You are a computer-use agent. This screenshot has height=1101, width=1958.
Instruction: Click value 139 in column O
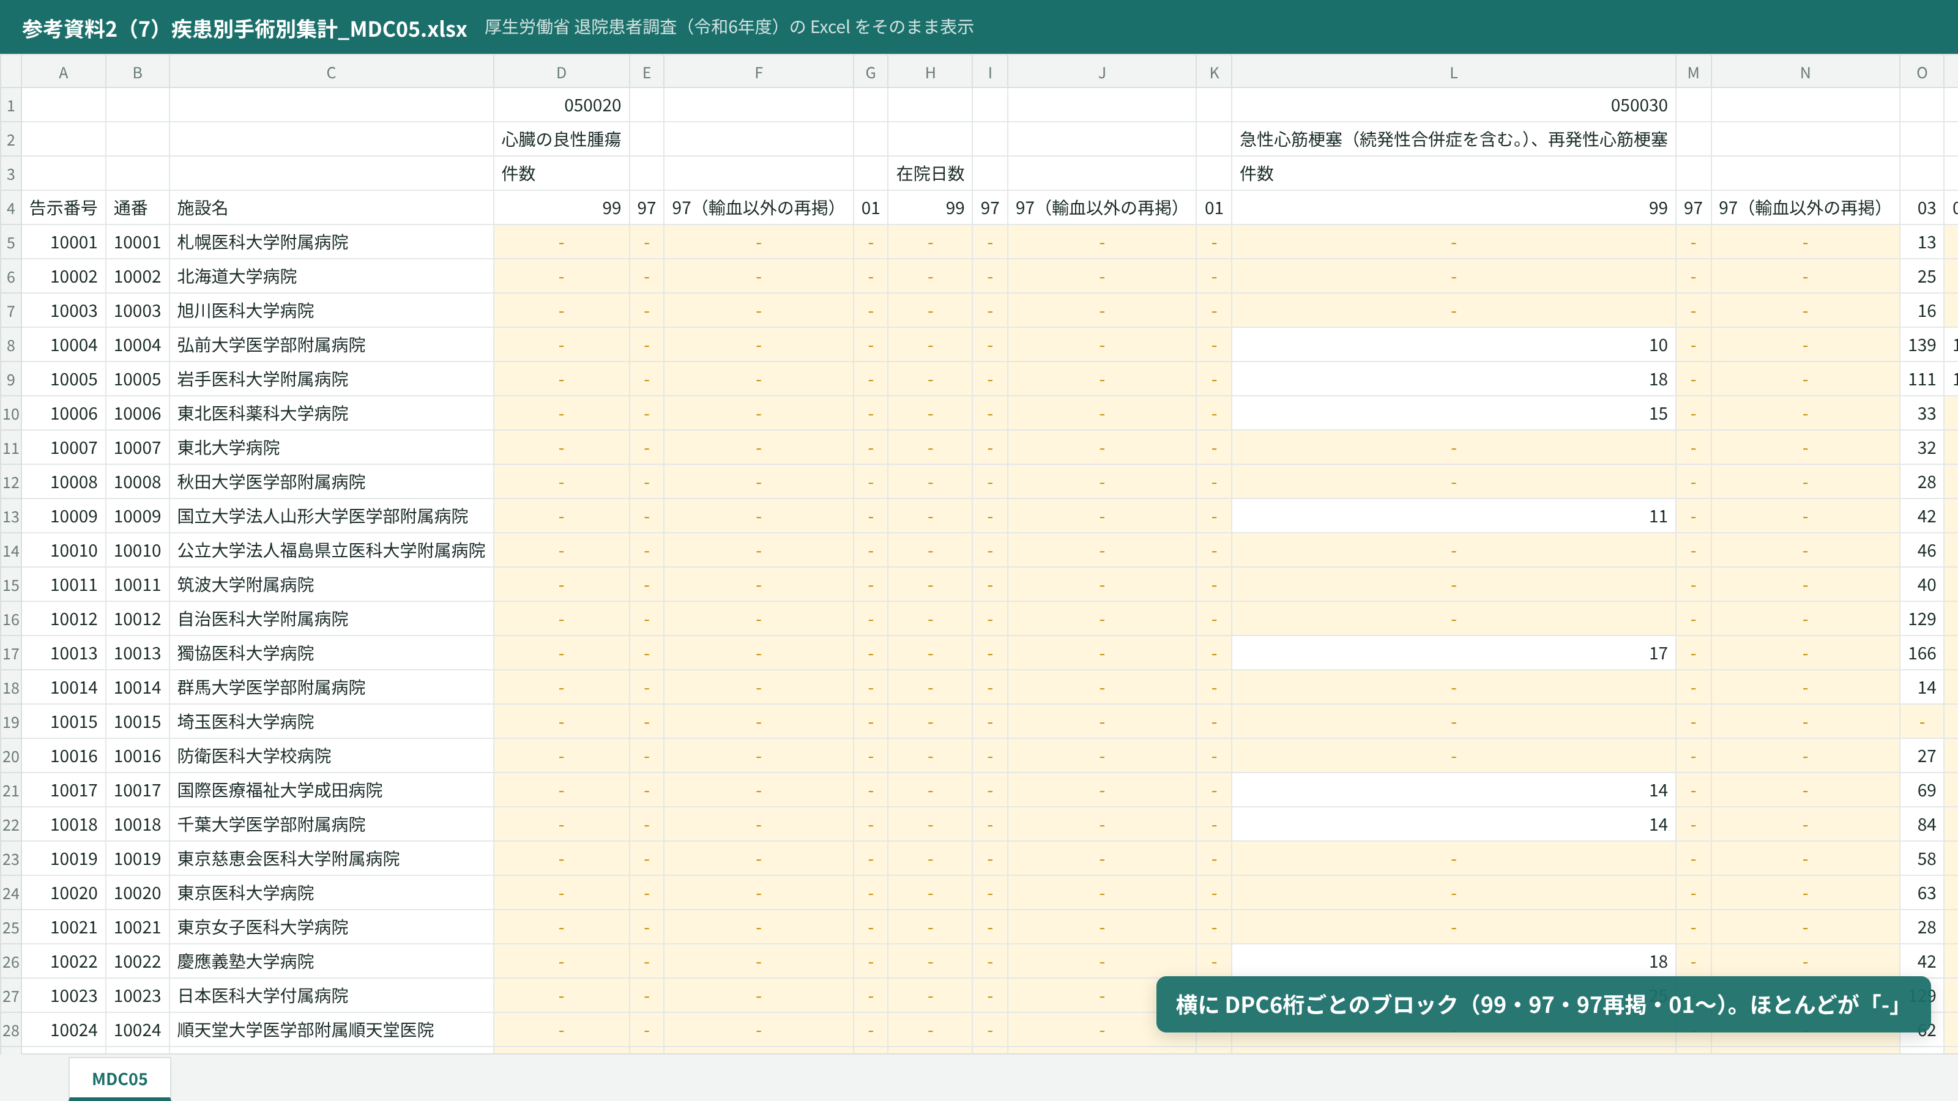1921,345
